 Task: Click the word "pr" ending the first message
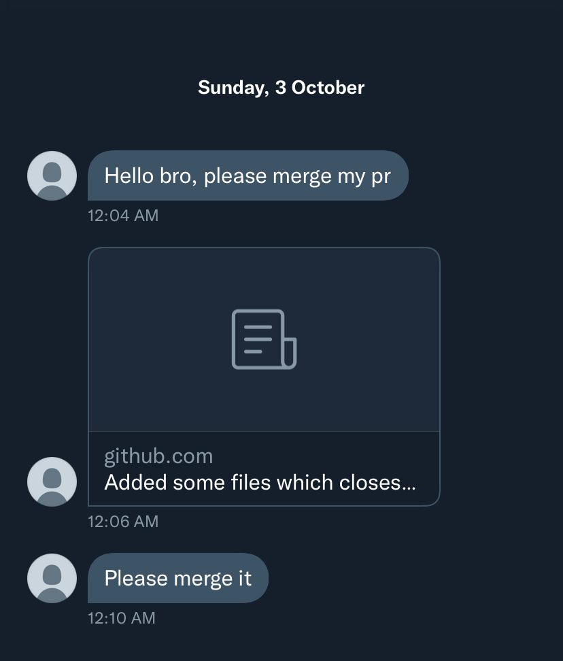click(x=381, y=177)
